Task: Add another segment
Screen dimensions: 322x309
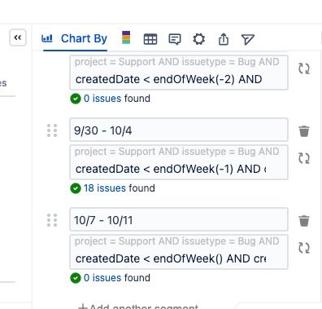Action: point(138,307)
